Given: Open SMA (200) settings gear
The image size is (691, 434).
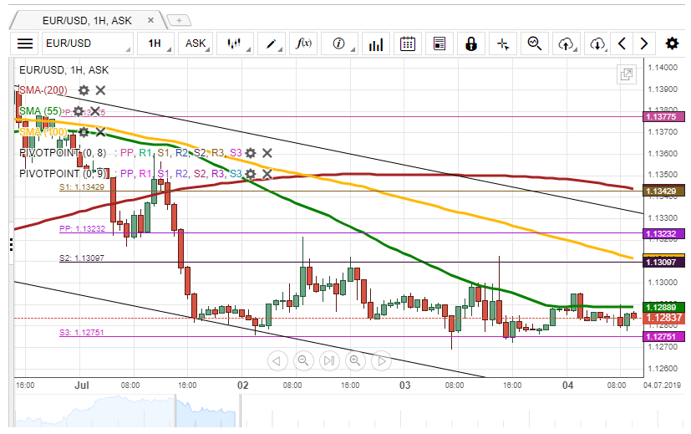Looking at the screenshot, I should click(84, 90).
